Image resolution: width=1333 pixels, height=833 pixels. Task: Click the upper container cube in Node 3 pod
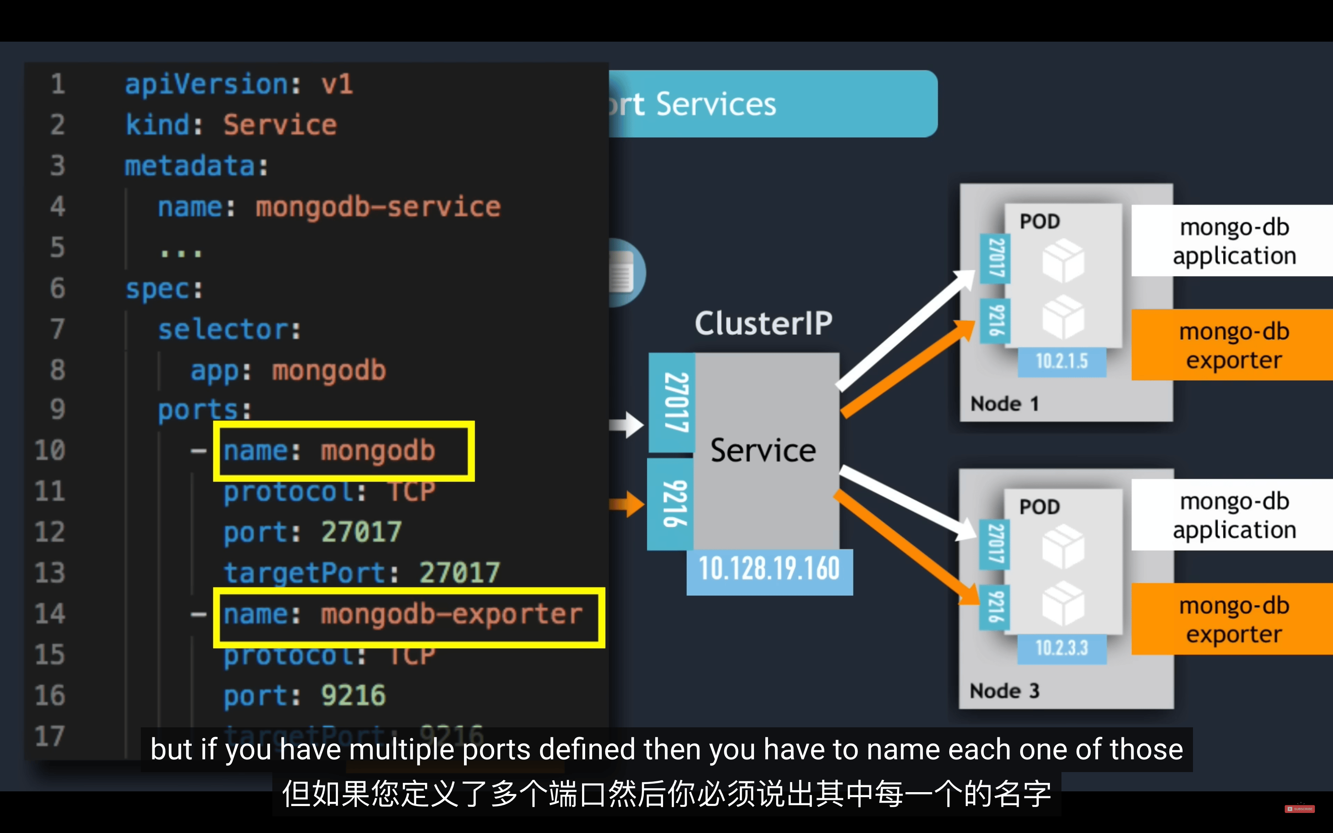click(x=1063, y=546)
